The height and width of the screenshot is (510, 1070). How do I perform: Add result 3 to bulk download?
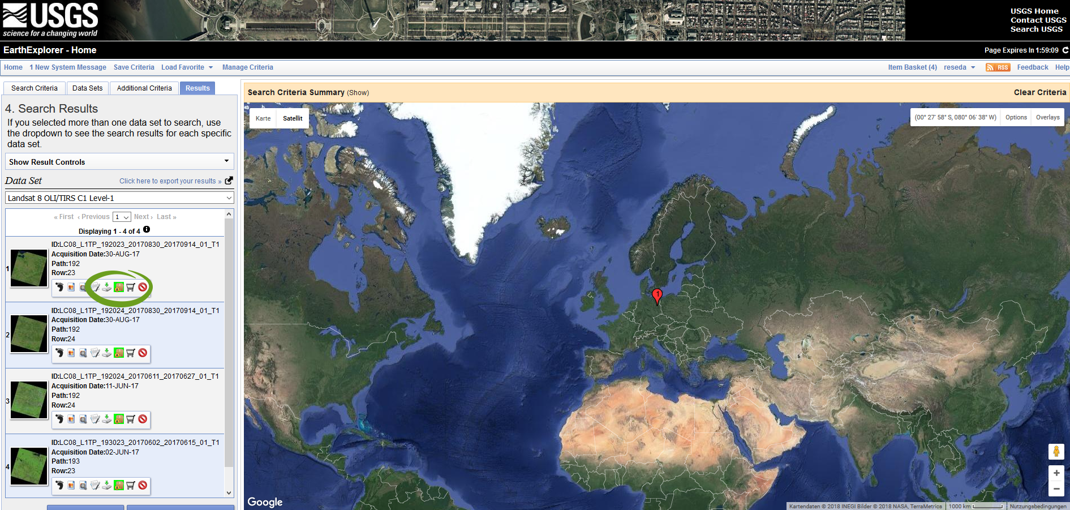pyautogui.click(x=119, y=419)
